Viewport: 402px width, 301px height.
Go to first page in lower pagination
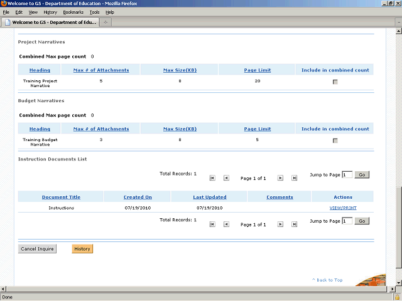[x=212, y=224]
